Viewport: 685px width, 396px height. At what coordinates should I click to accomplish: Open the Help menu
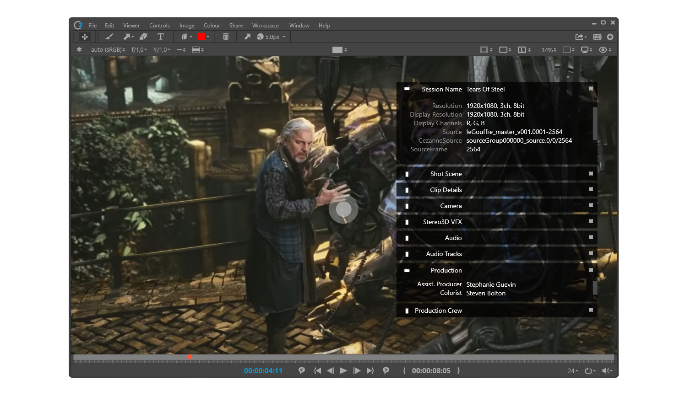point(324,26)
